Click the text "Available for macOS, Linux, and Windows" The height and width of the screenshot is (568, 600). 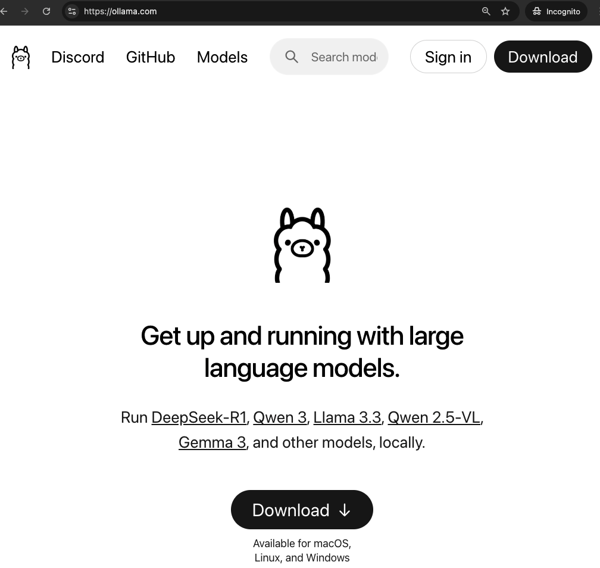302,550
